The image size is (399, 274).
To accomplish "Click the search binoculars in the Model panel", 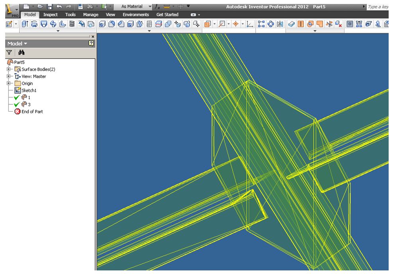I will (x=22, y=52).
